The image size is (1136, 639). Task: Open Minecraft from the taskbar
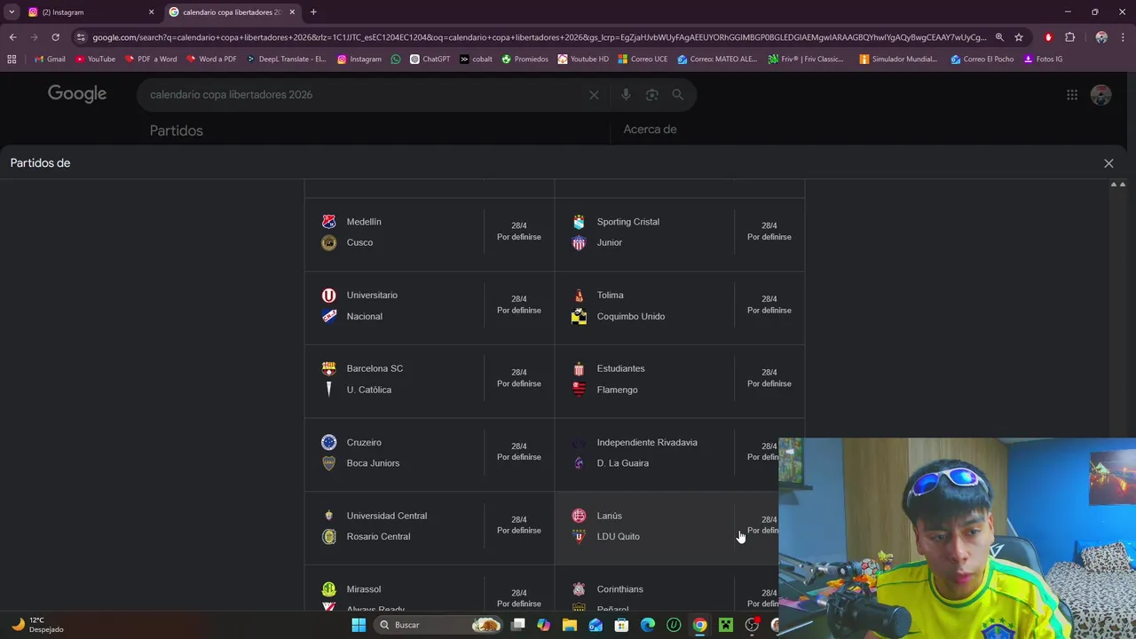click(726, 625)
